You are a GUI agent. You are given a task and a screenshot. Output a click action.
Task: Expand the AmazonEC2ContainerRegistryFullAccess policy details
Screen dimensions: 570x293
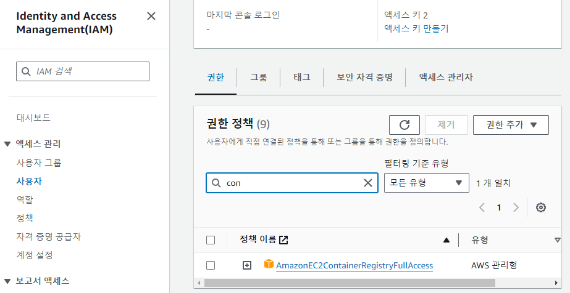click(247, 265)
